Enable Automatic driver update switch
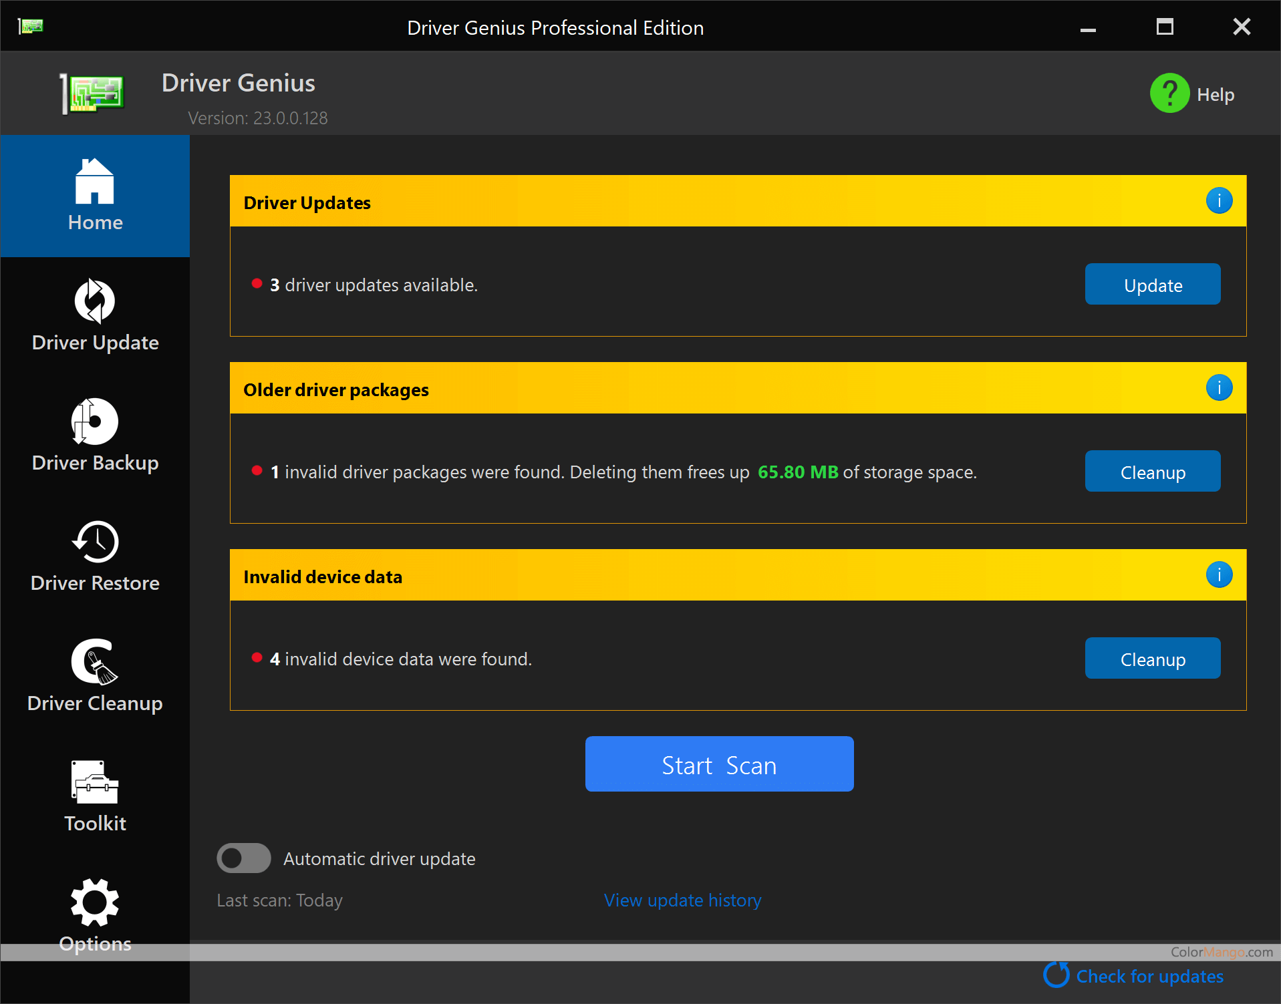Viewport: 1281px width, 1004px height. tap(244, 858)
